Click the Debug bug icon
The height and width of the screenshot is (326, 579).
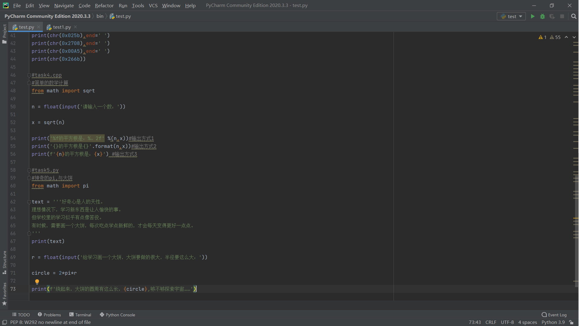pyautogui.click(x=543, y=16)
